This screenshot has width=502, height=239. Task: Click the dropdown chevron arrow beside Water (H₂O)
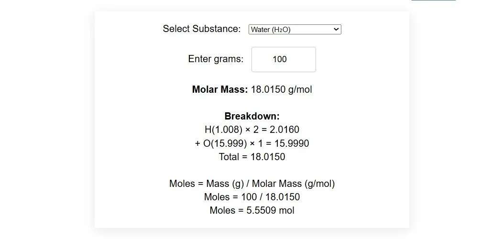[x=336, y=30]
